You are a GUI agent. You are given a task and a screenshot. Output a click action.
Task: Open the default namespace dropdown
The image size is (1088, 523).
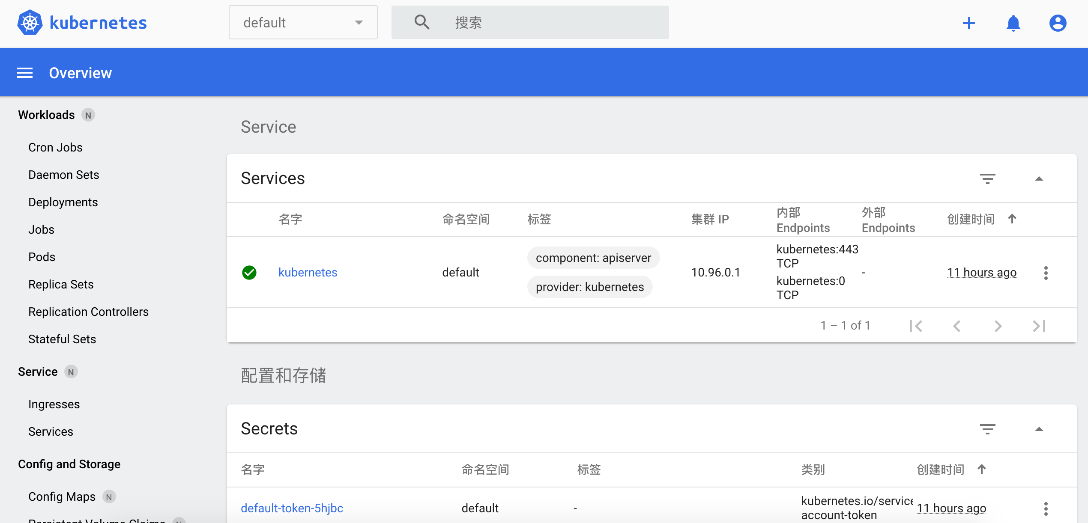coord(303,22)
